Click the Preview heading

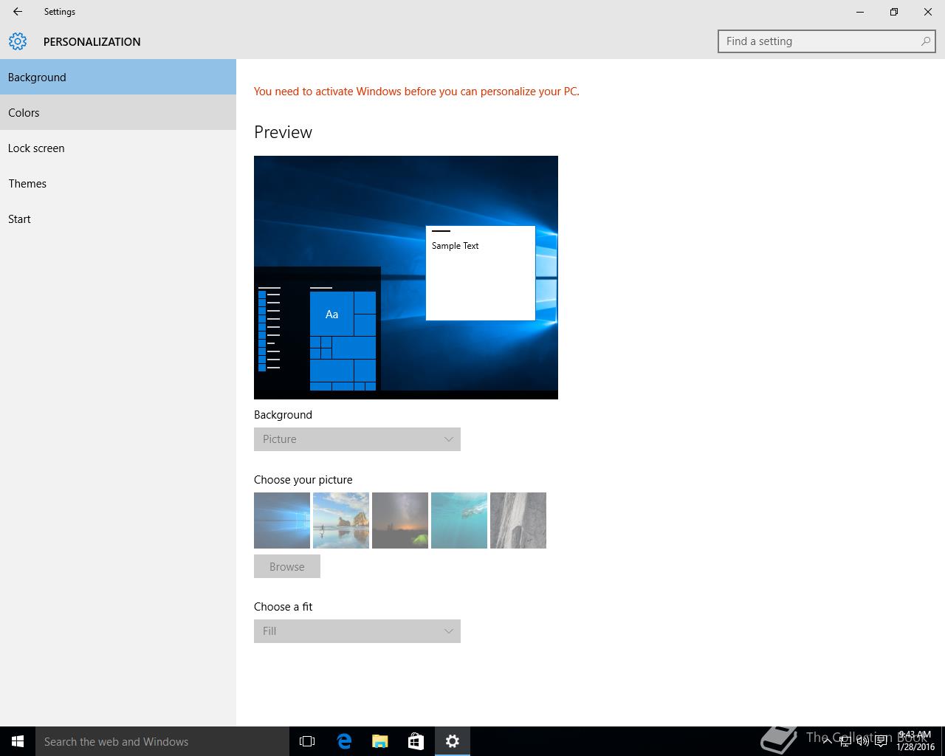point(283,132)
